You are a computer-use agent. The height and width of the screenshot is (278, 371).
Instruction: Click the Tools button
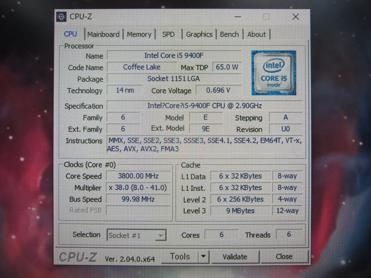(x=180, y=257)
